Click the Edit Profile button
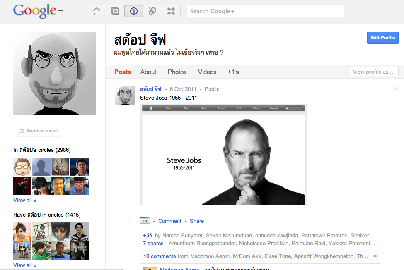 point(382,38)
